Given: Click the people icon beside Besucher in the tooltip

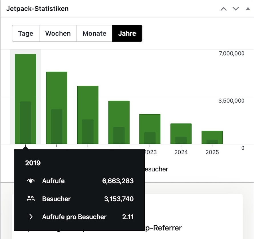Looking at the screenshot, I should [31, 199].
